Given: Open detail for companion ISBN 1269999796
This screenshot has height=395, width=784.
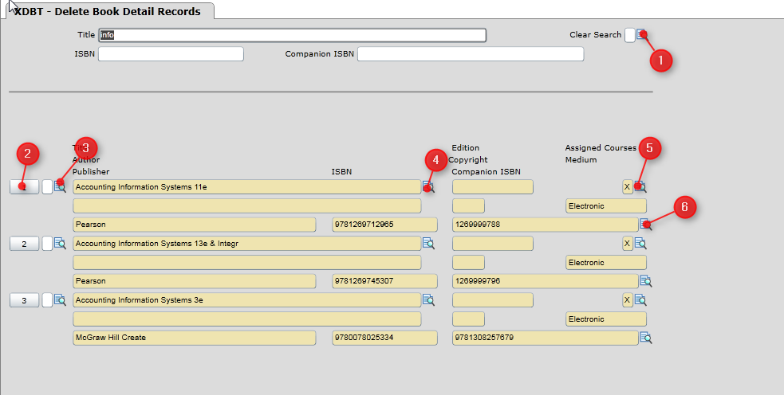Looking at the screenshot, I should click(x=645, y=281).
